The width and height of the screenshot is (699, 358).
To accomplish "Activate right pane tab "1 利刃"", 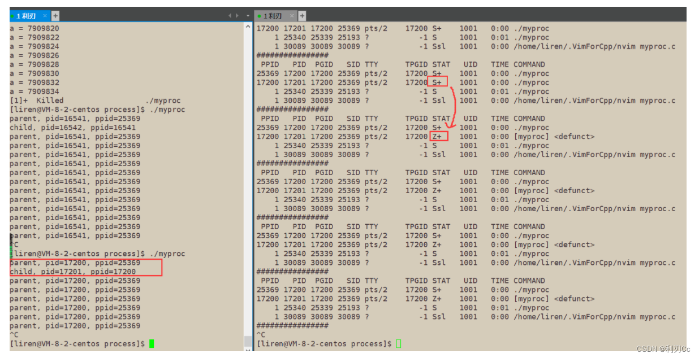I will [275, 16].
